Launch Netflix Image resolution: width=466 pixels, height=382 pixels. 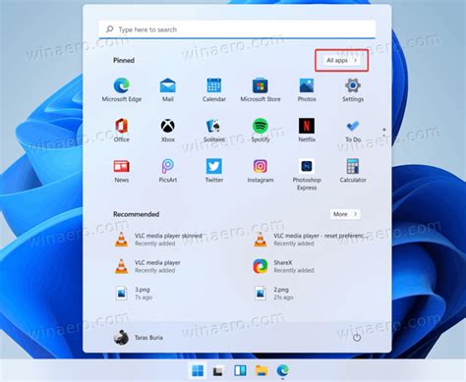(307, 130)
